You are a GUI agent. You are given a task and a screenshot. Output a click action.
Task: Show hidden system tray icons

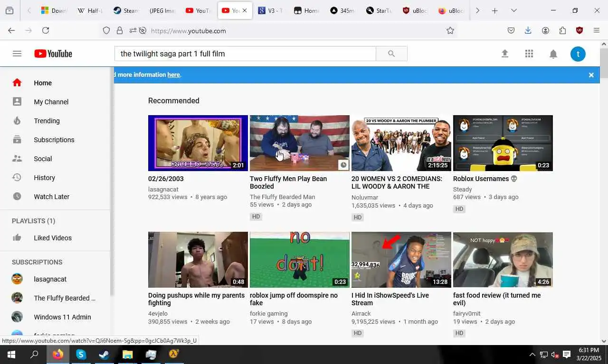click(x=532, y=355)
